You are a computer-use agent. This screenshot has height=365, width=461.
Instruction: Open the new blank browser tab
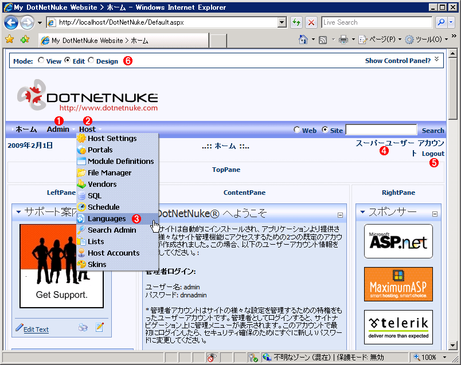(218, 40)
